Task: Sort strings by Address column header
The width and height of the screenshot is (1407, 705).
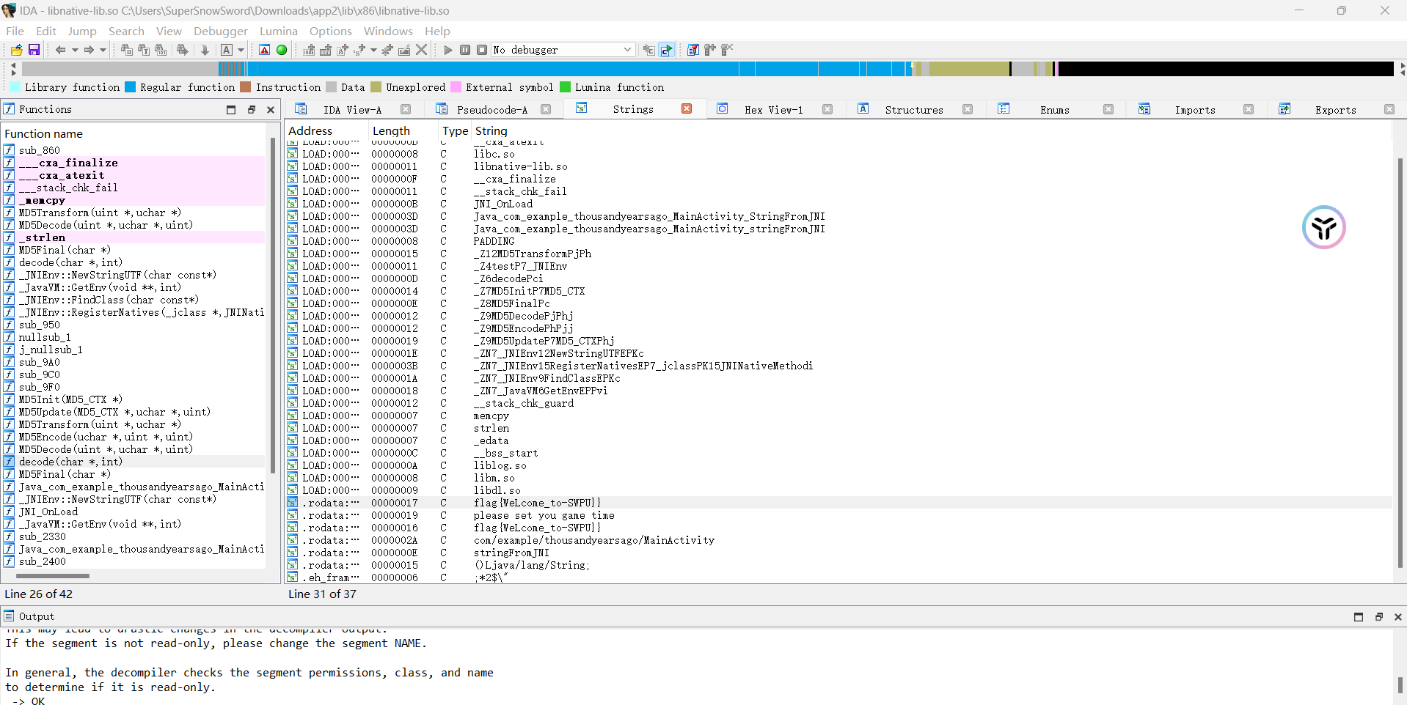Action: 327,130
